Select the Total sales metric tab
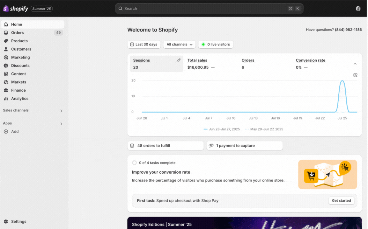 (210, 64)
